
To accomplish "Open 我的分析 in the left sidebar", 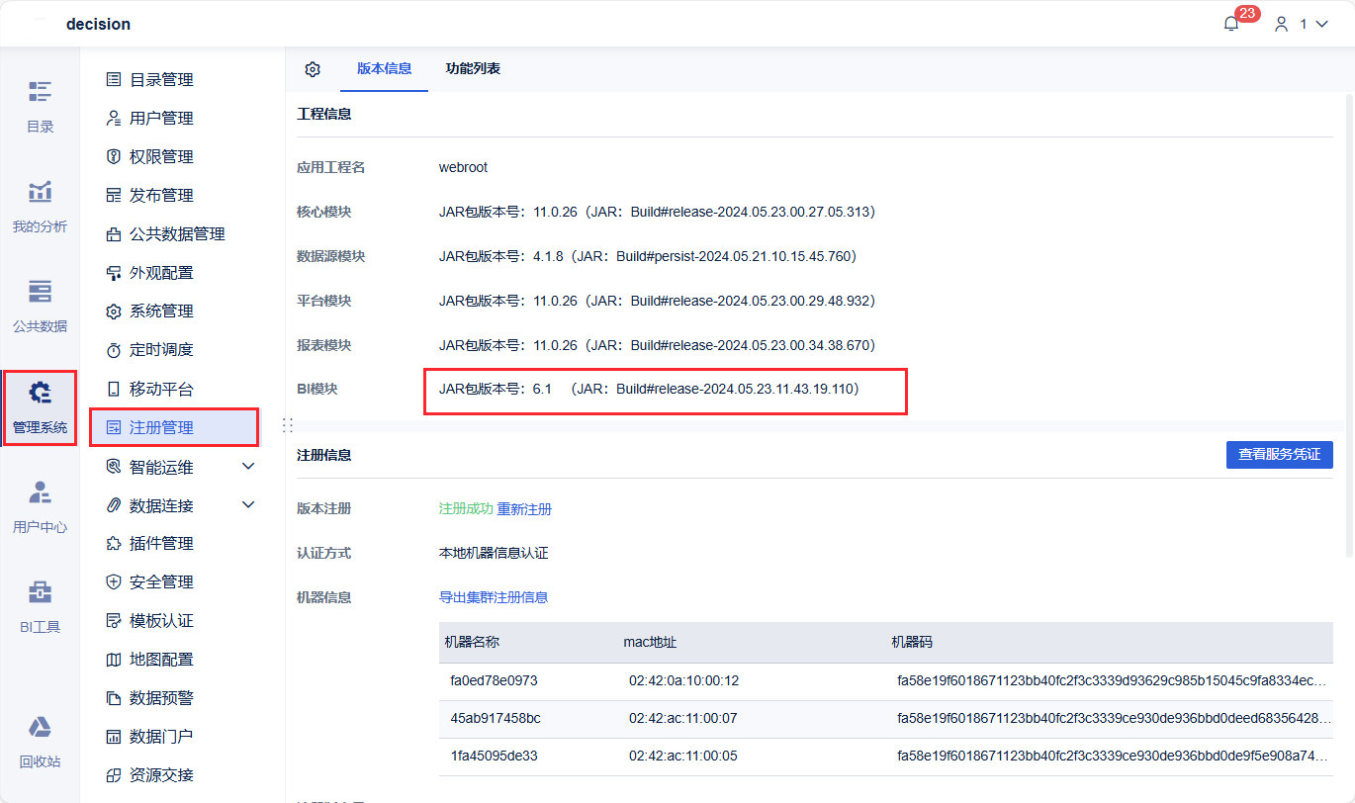I will click(x=40, y=207).
